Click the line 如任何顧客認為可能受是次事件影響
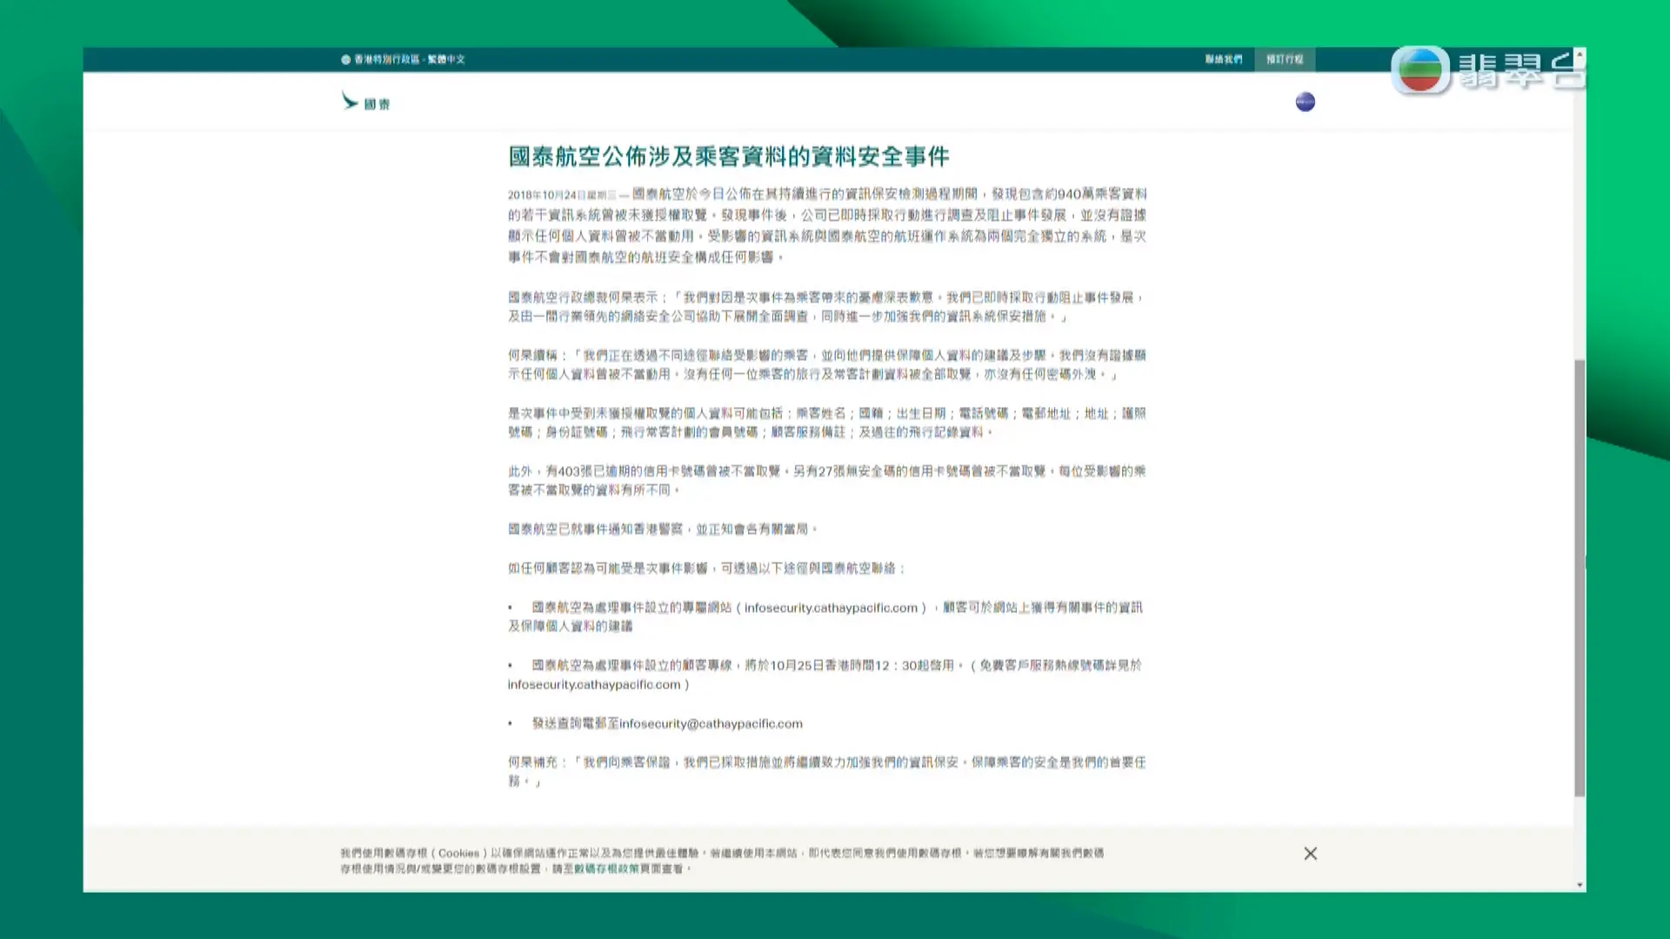This screenshot has height=939, width=1670. coord(706,569)
